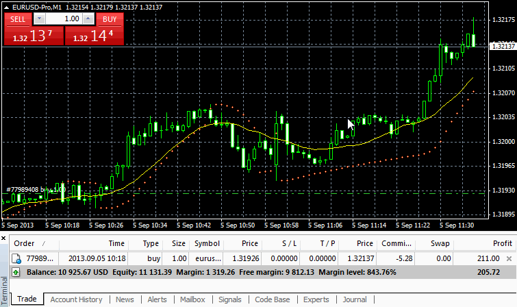Click the BUY button
The width and height of the screenshot is (517, 307).
[110, 19]
